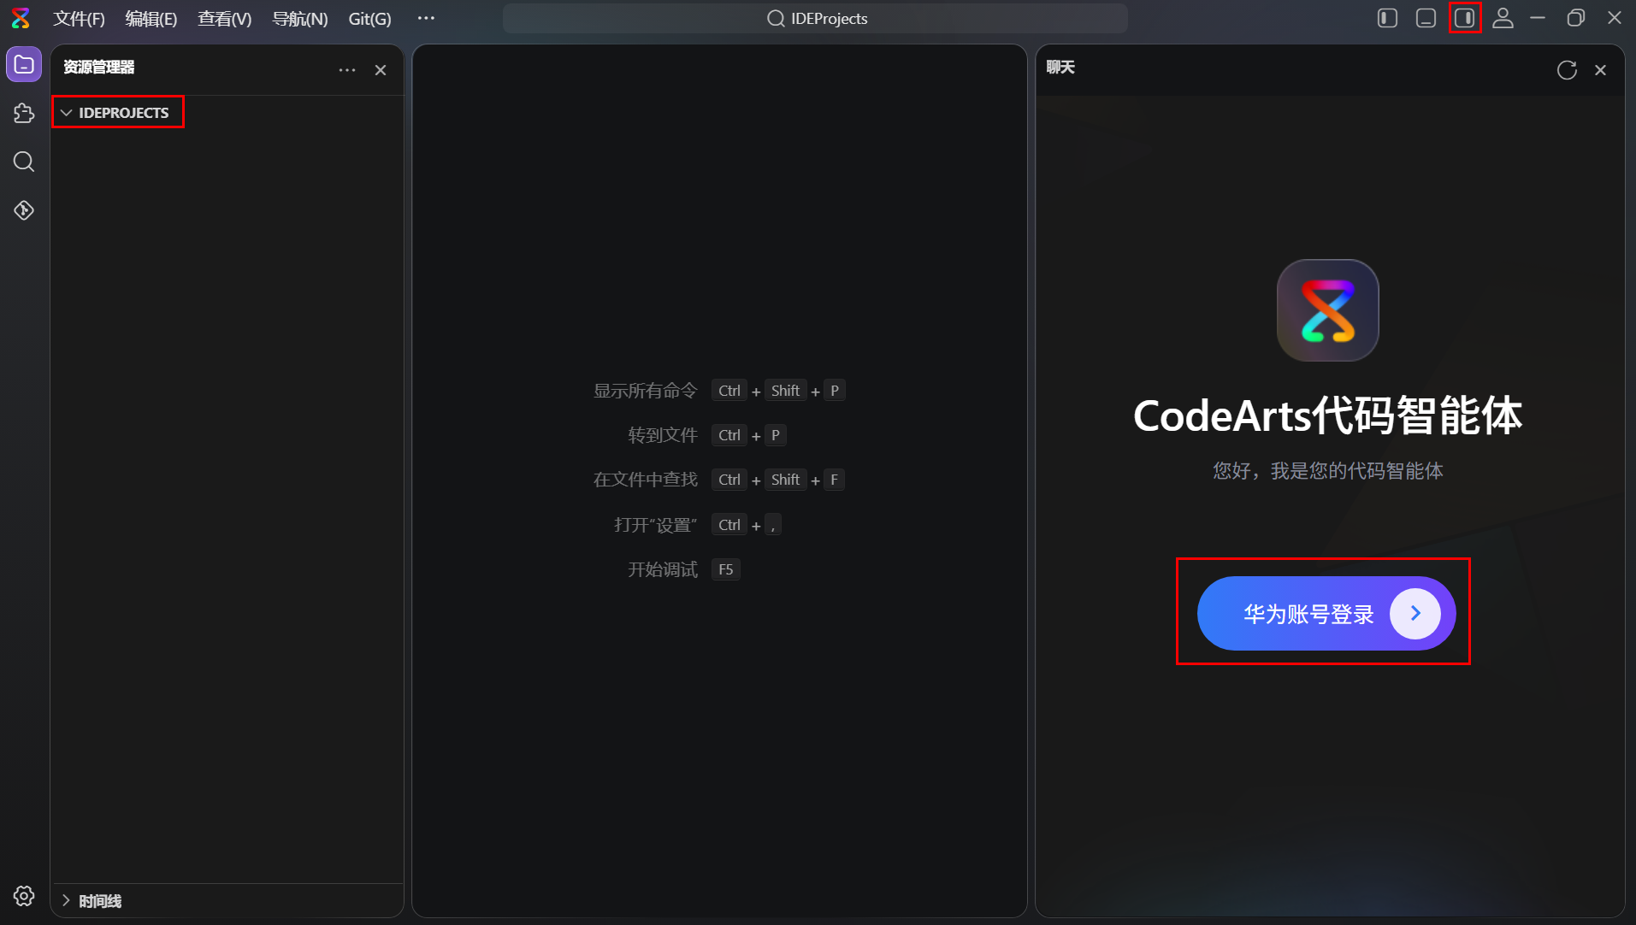Open the Extensions puzzle icon
The width and height of the screenshot is (1636, 925).
tap(24, 113)
